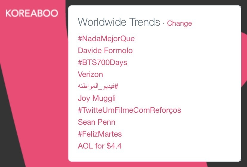This screenshot has width=247, height=167.
Task: Click the word Muggli in trends list
Action: click(x=104, y=98)
